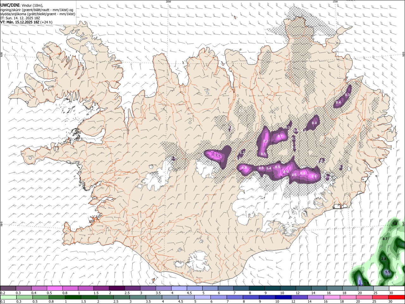Click the '7' label in the bottom legend row
This screenshot has height=304, width=405.
227,301
